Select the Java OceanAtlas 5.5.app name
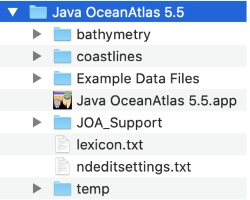 point(157,101)
